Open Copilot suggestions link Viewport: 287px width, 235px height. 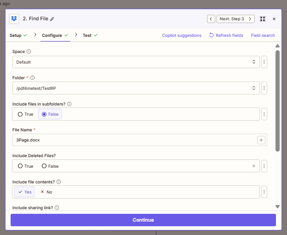(x=182, y=35)
